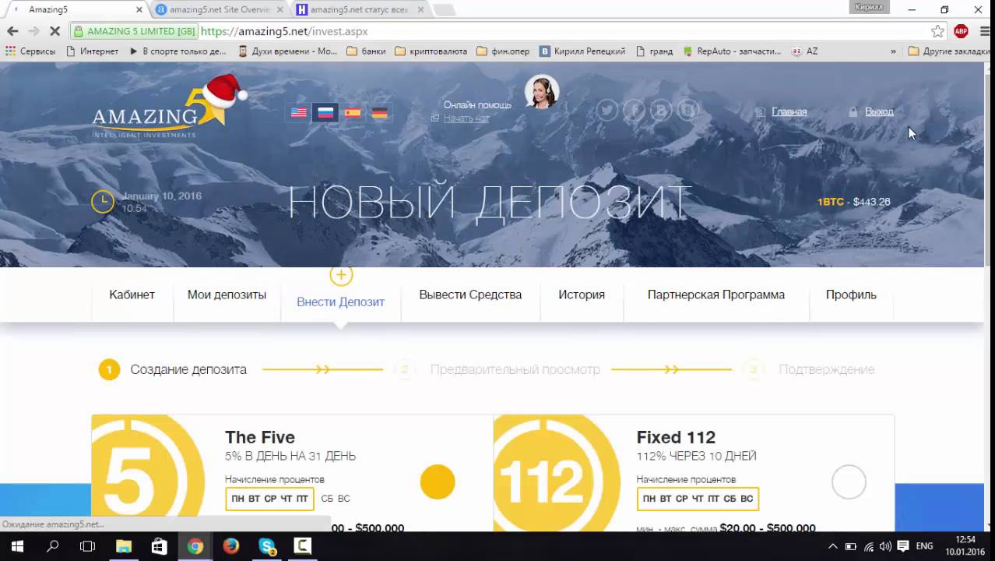Switch to the amazing5.net статус tab
The height and width of the screenshot is (561, 995).
click(x=359, y=10)
